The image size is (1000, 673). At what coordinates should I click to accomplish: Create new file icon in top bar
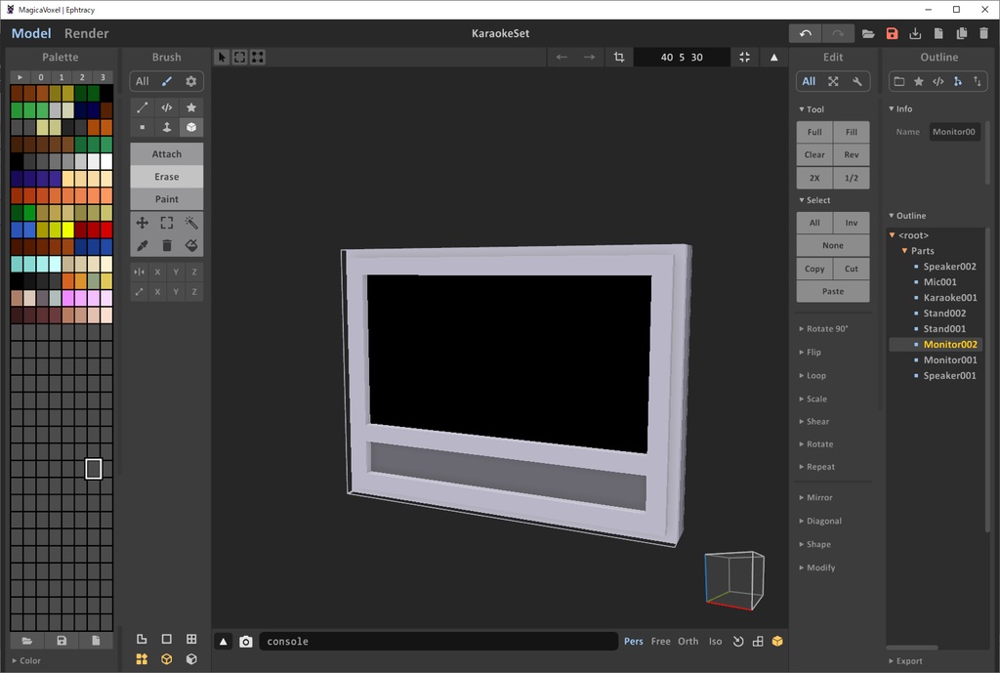pos(938,34)
